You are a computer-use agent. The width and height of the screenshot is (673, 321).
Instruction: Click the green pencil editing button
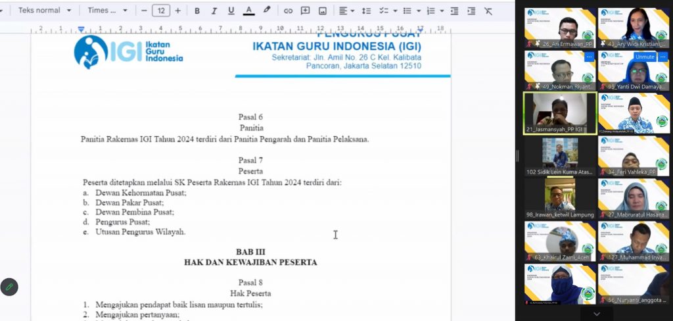point(9,287)
